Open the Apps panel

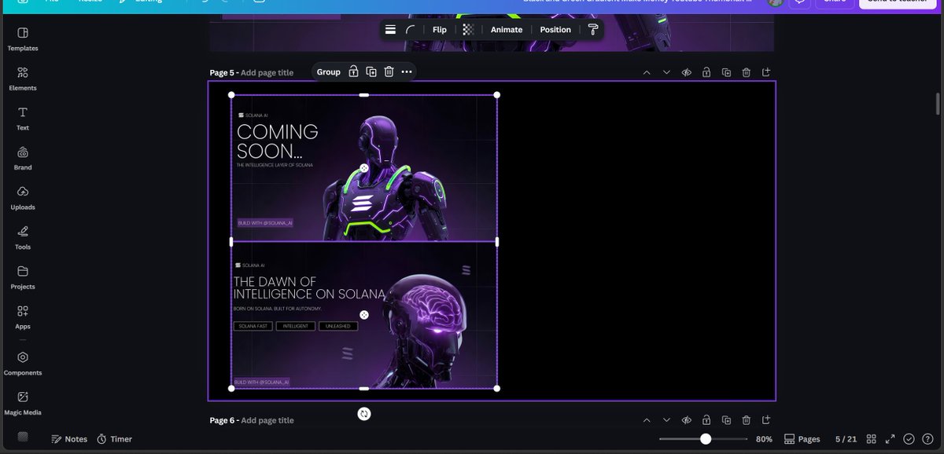pyautogui.click(x=23, y=317)
